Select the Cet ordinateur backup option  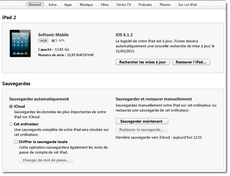pos(11,124)
